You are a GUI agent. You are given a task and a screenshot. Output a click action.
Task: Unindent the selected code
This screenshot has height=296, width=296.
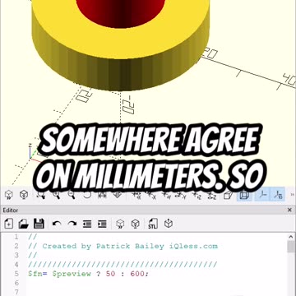(87, 224)
